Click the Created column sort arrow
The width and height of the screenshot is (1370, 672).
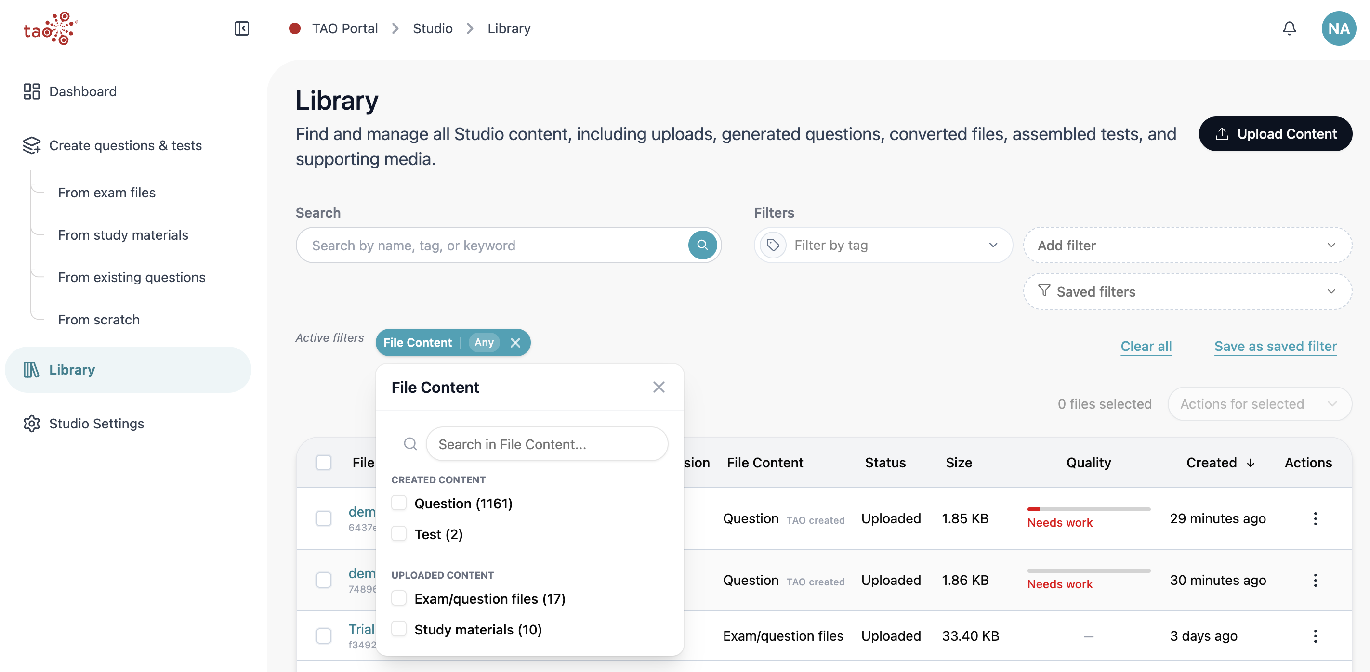pyautogui.click(x=1251, y=463)
